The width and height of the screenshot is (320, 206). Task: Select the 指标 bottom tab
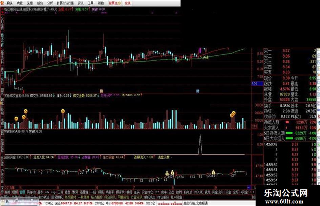[x=8, y=192]
